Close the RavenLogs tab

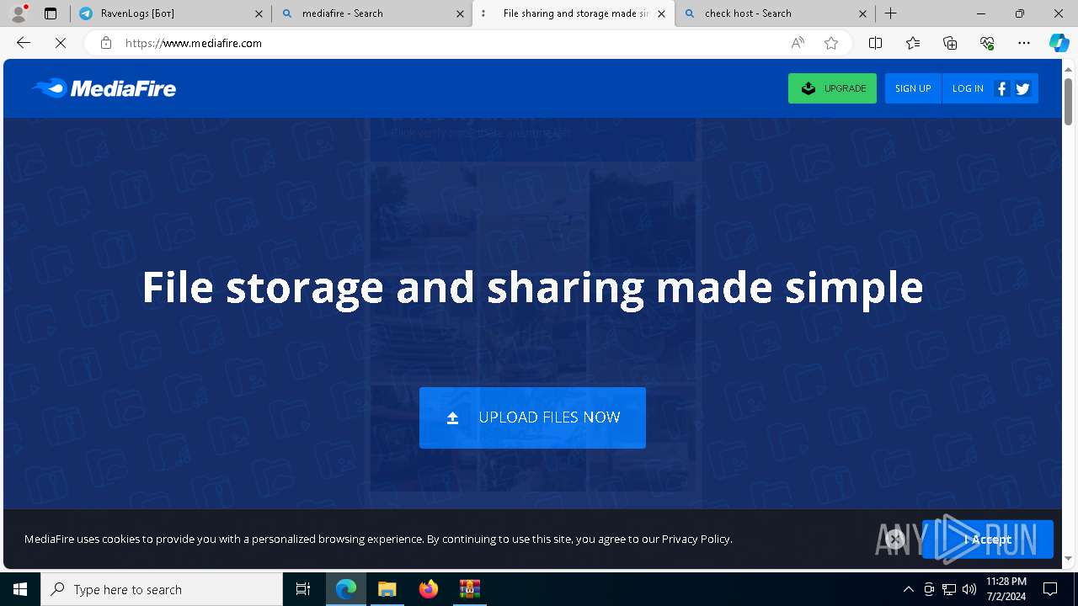259,13
